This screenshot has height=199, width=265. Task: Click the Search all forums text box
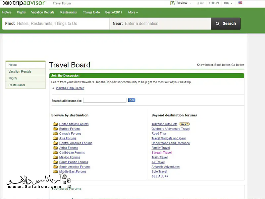tap(105, 100)
